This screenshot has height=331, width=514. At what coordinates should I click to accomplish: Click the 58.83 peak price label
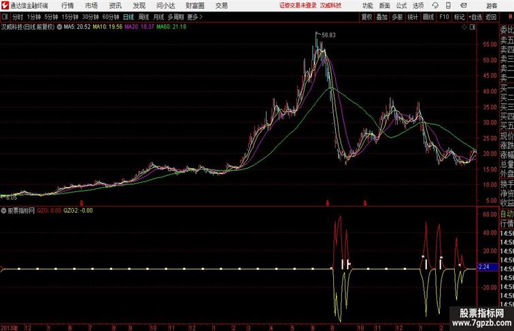pyautogui.click(x=328, y=35)
